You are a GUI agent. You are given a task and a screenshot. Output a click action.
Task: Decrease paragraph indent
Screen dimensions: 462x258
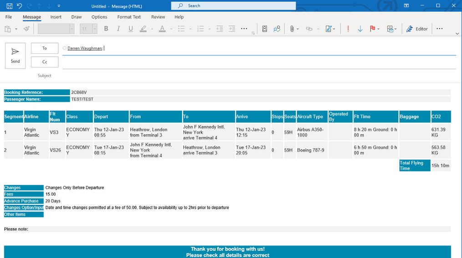point(219,29)
